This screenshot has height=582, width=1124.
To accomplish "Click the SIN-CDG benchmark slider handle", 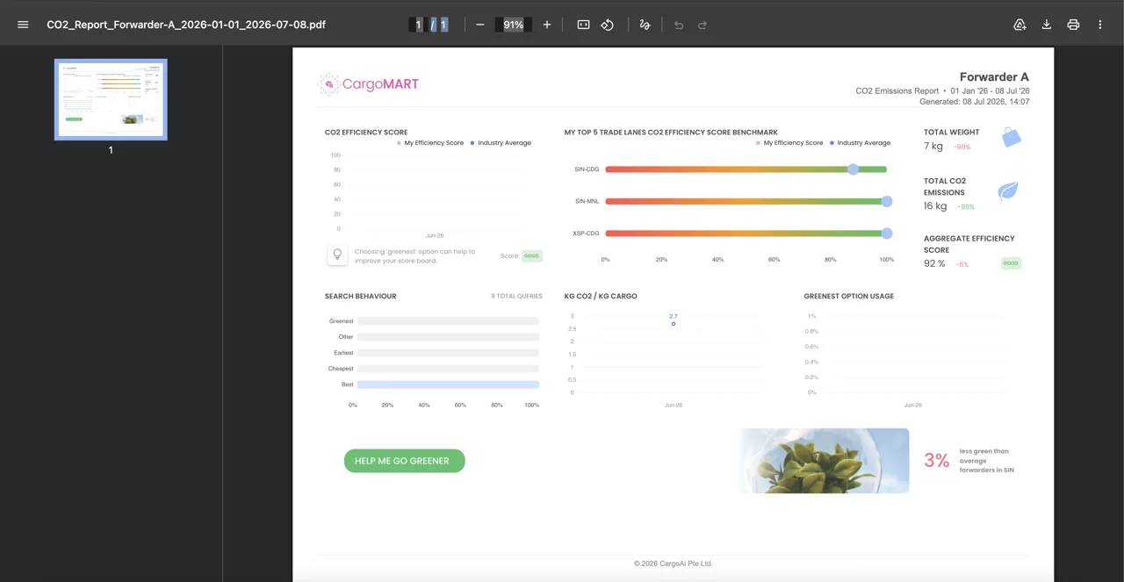I will [x=853, y=169].
